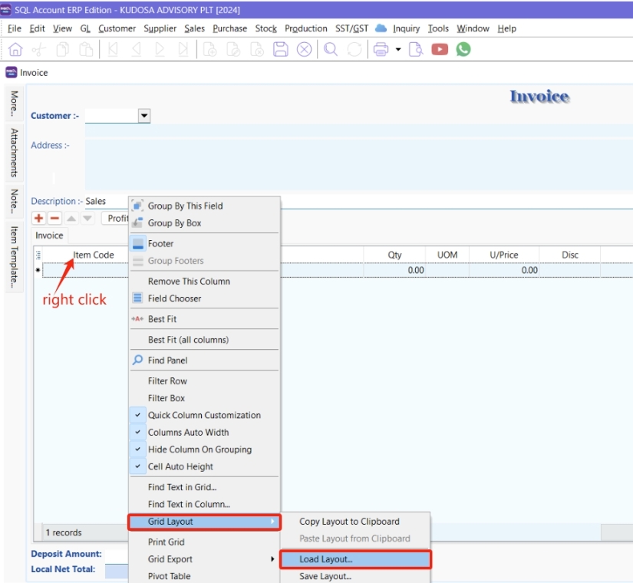Click the Item Code column header
Viewport: 633px width, 583px height.
[x=94, y=255]
